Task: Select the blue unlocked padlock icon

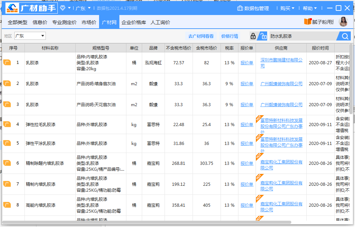Action: point(263,36)
